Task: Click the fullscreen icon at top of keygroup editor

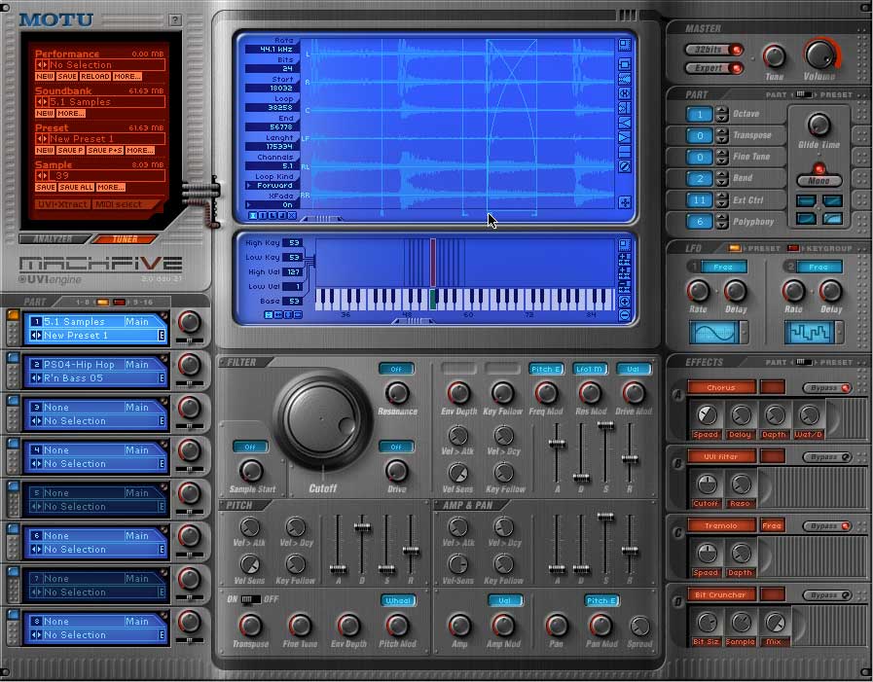Action: pyautogui.click(x=624, y=244)
